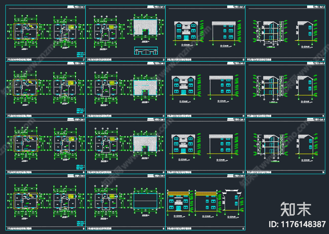The image size is (329, 234).
Task: Click the cyan area notes on sheet 21
Action: [x=80, y=110]
